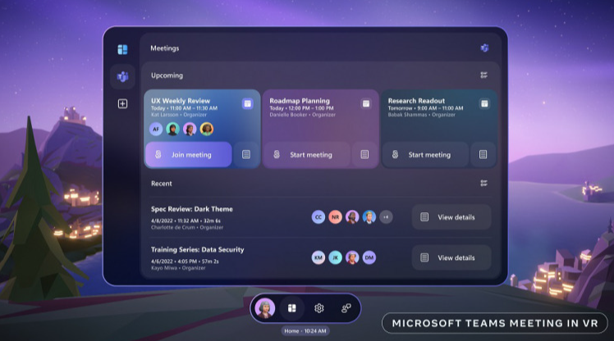Click the second participant avatar on UX Weekly Review
Image resolution: width=614 pixels, height=341 pixels.
pyautogui.click(x=172, y=129)
